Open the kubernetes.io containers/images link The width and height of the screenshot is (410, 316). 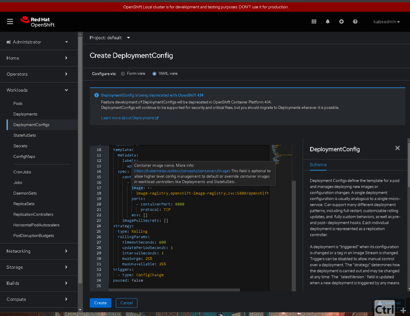182,171
